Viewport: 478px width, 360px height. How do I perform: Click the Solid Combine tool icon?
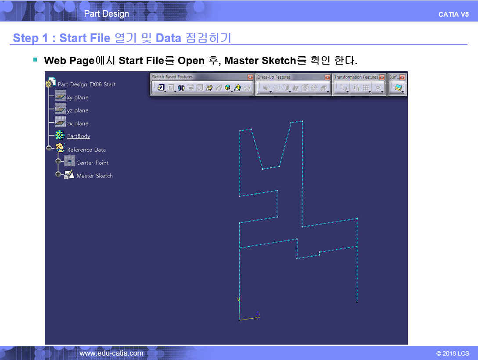(228, 88)
